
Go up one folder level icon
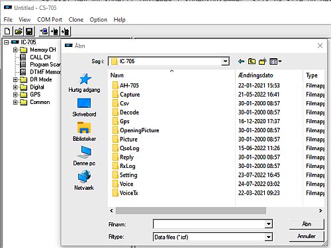[x=252, y=62]
